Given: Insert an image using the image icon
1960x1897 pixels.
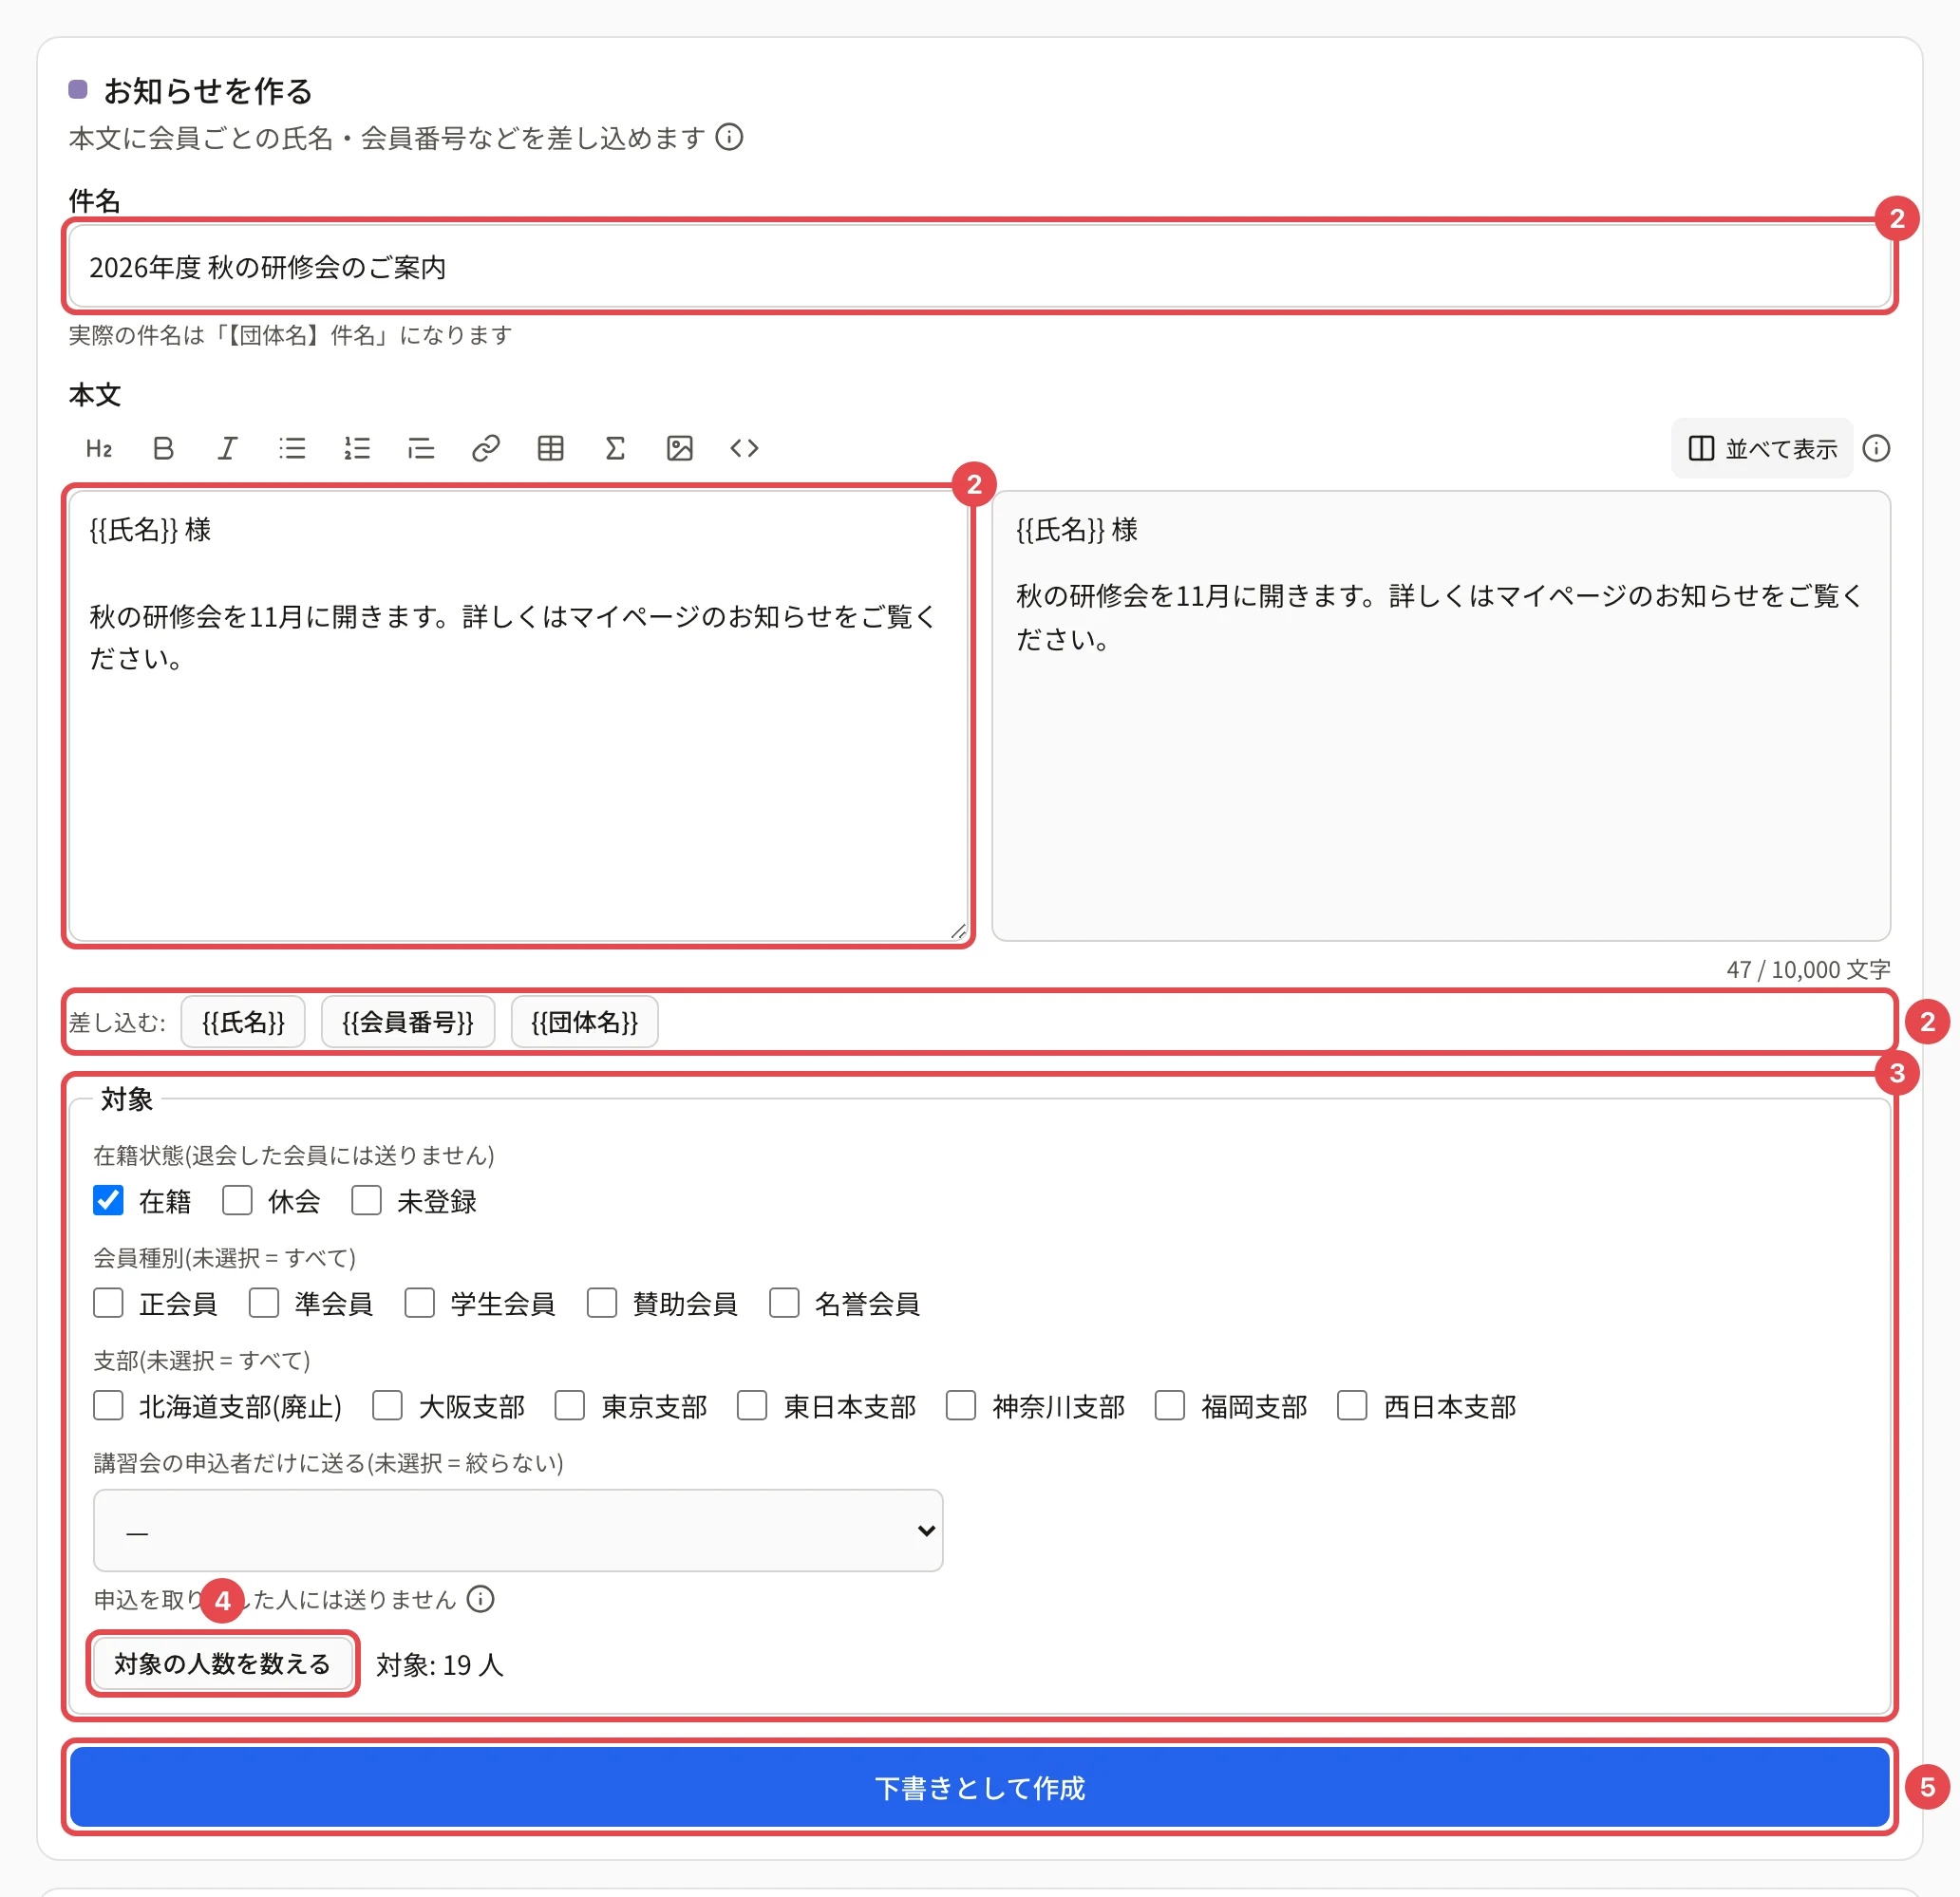Looking at the screenshot, I should [x=680, y=448].
